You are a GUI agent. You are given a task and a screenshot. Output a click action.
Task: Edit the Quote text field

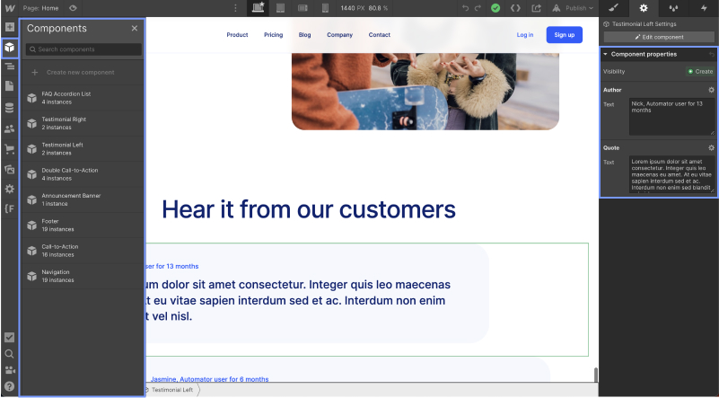pos(671,174)
